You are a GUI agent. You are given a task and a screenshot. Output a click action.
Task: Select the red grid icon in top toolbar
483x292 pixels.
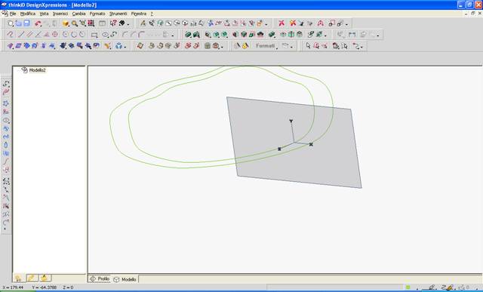click(x=91, y=23)
